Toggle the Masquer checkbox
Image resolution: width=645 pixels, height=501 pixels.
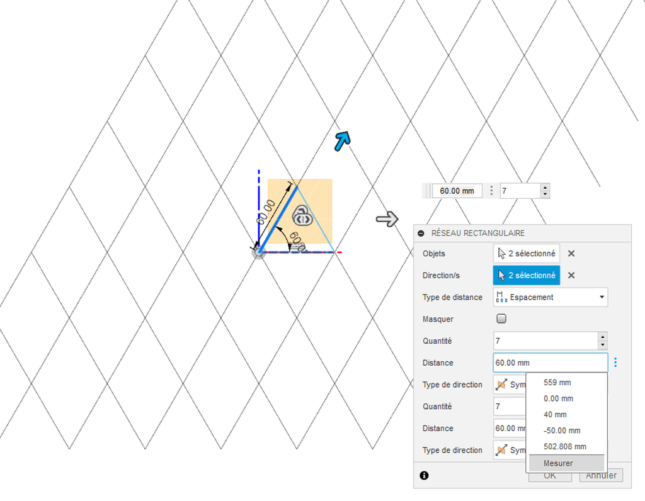(501, 319)
